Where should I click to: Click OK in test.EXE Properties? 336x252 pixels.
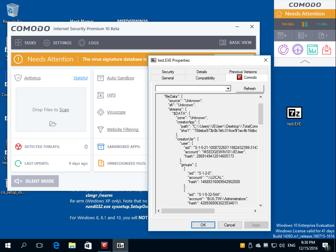203,225
